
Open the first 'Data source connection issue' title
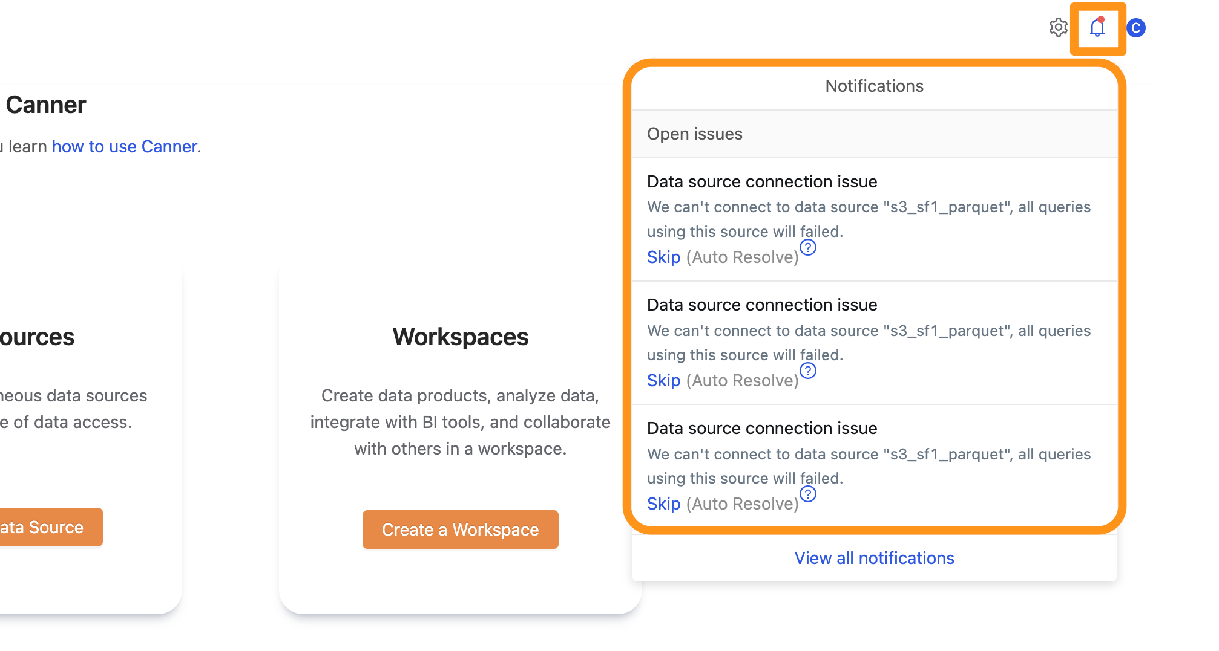tap(762, 181)
